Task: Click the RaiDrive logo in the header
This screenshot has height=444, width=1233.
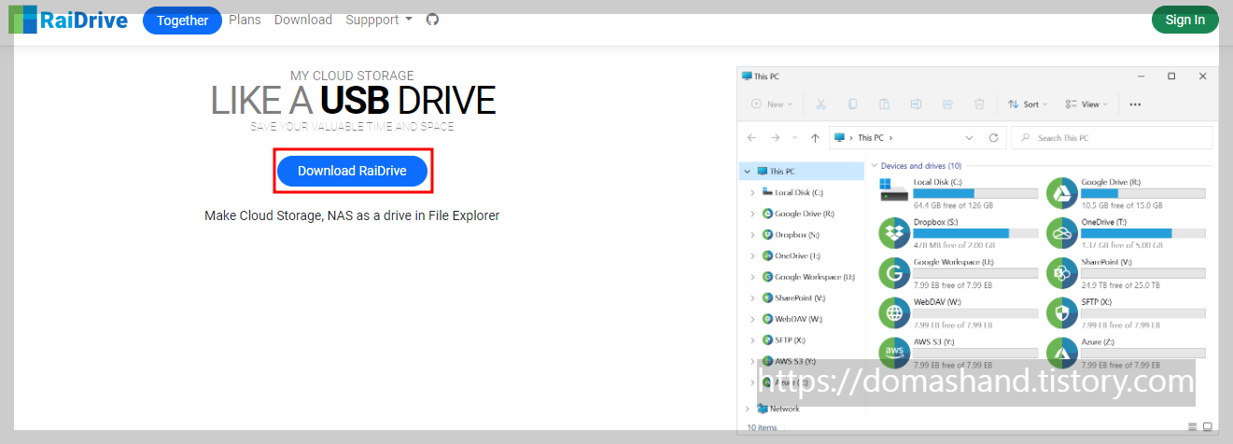Action: [x=67, y=20]
